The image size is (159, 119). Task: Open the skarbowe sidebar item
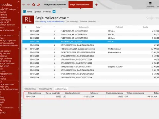point(7,84)
